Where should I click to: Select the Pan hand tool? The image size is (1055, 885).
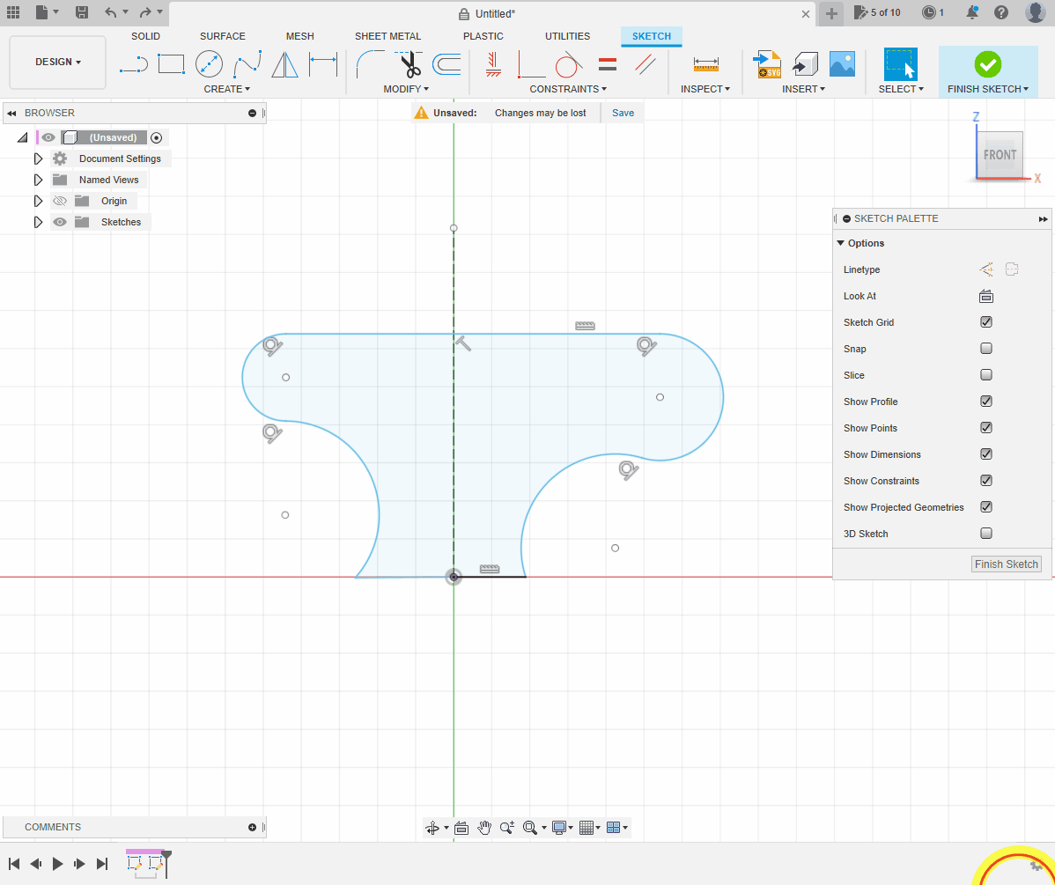coord(484,828)
